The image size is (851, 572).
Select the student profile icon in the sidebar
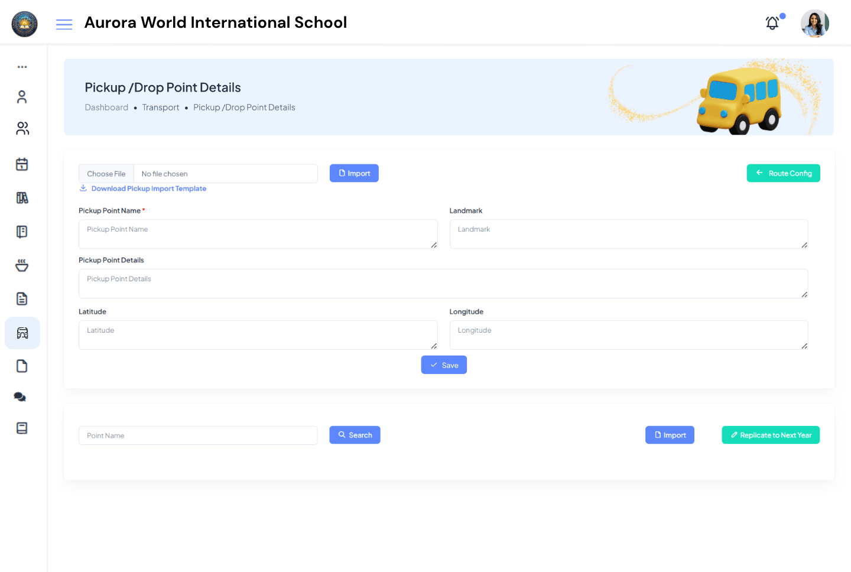point(22,96)
